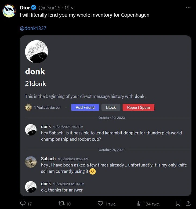This screenshot has width=196, height=209.
Task: Click Sabach's message avatar
Action: tap(31, 162)
